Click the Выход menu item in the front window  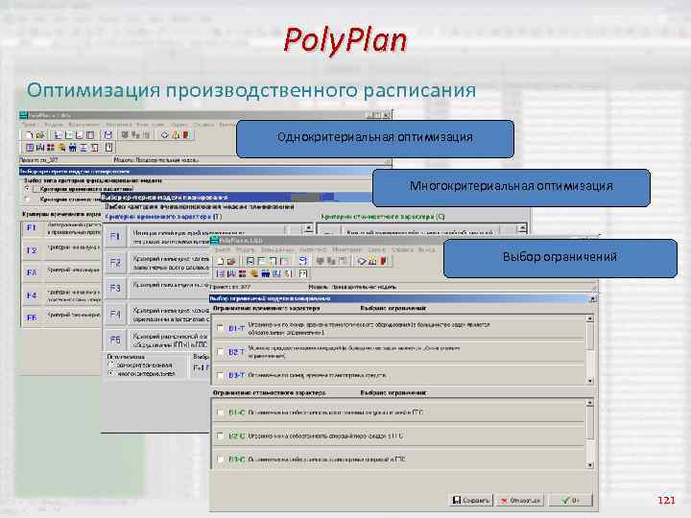tap(426, 249)
